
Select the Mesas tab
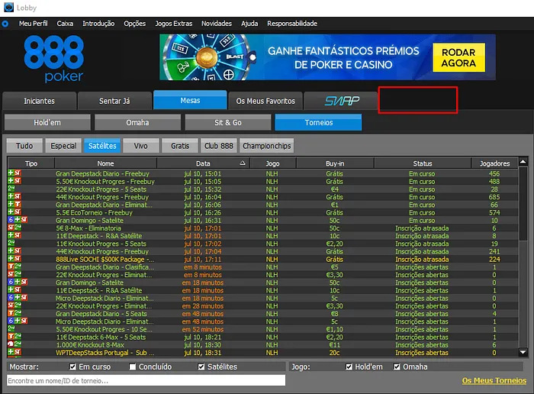tap(190, 100)
